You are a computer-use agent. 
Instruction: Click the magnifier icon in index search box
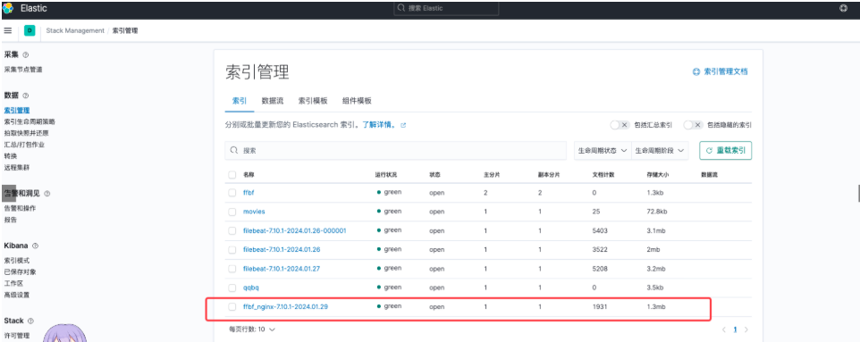[233, 150]
